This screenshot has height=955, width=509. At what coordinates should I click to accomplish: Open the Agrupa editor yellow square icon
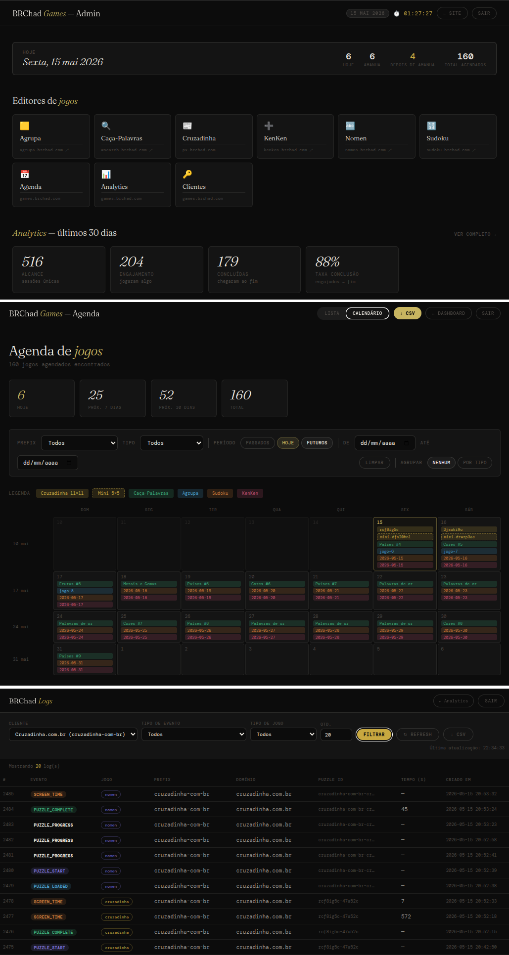24,126
